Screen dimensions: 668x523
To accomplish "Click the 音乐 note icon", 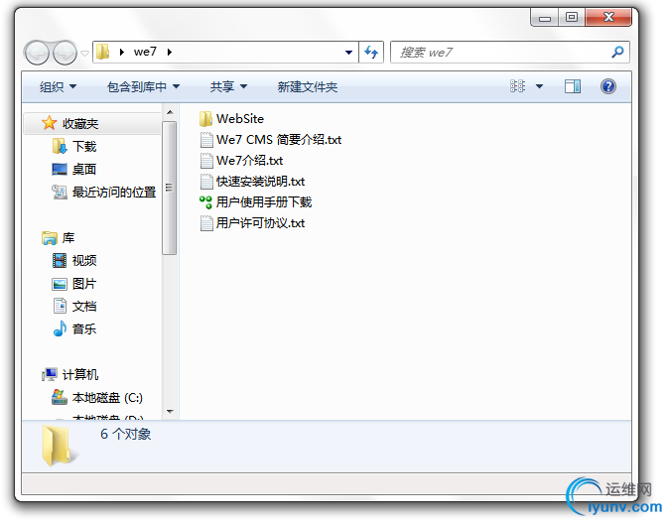I will [x=60, y=328].
